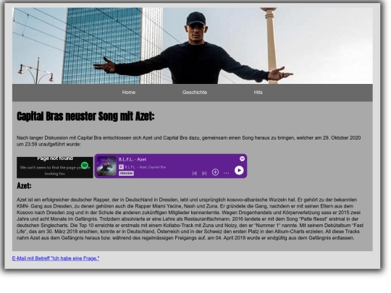Open the Geschichte navigation link
391x293 pixels.
click(195, 93)
